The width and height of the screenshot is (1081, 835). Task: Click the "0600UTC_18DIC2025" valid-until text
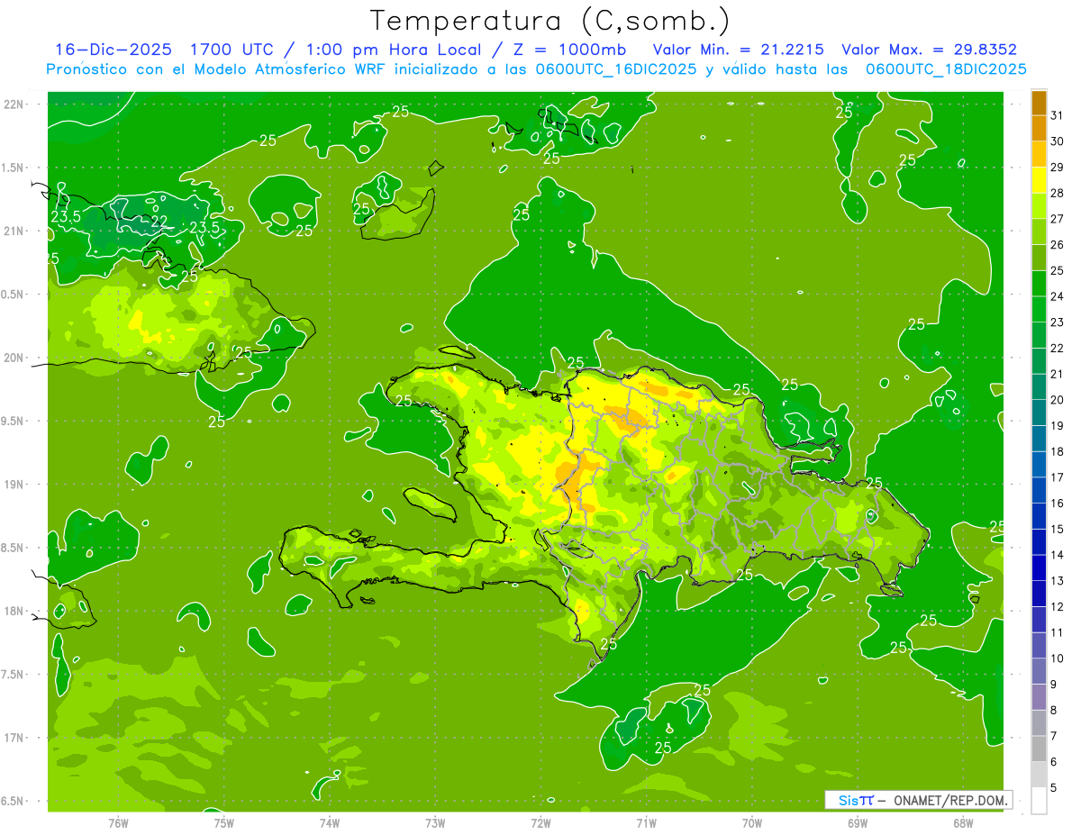(x=947, y=69)
